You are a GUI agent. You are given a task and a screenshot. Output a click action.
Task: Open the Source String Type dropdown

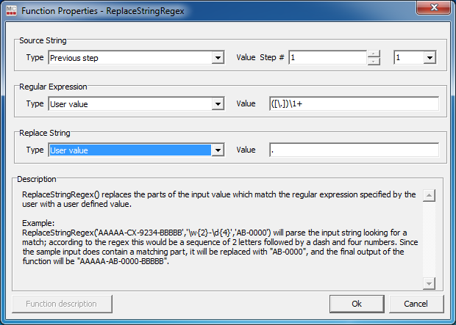click(x=218, y=58)
